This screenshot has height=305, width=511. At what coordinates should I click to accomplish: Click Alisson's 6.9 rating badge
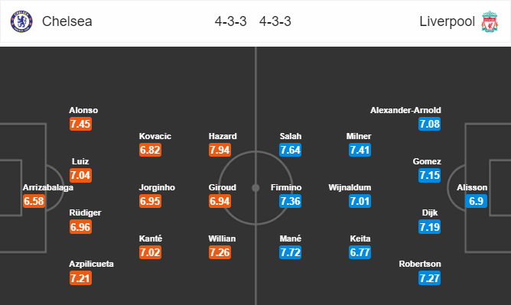(476, 201)
